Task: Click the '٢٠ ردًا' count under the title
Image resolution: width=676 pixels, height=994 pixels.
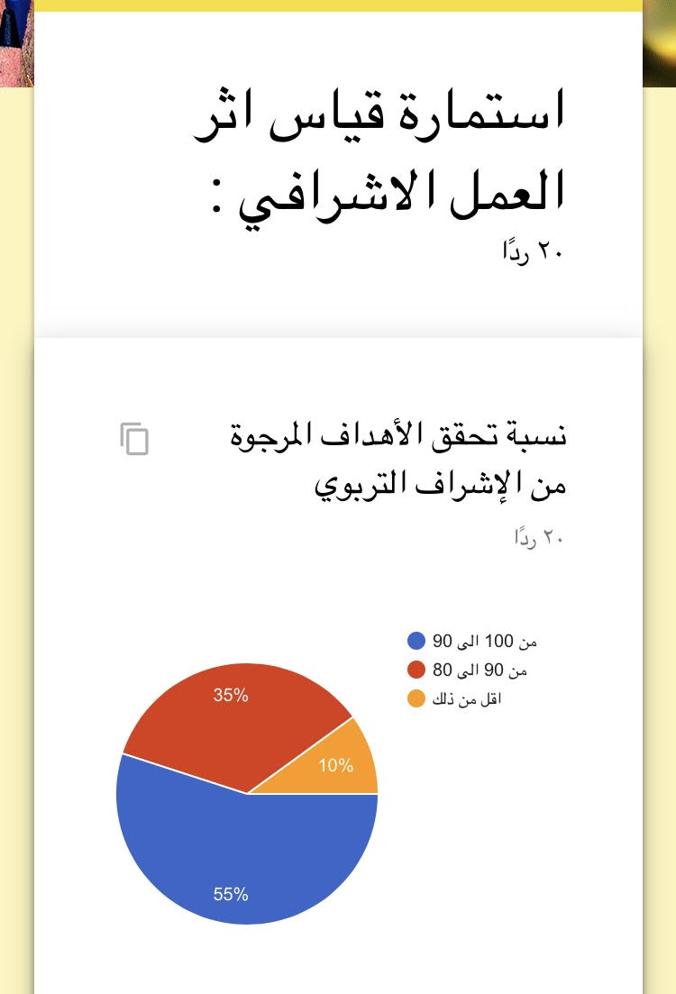Action: point(533,251)
